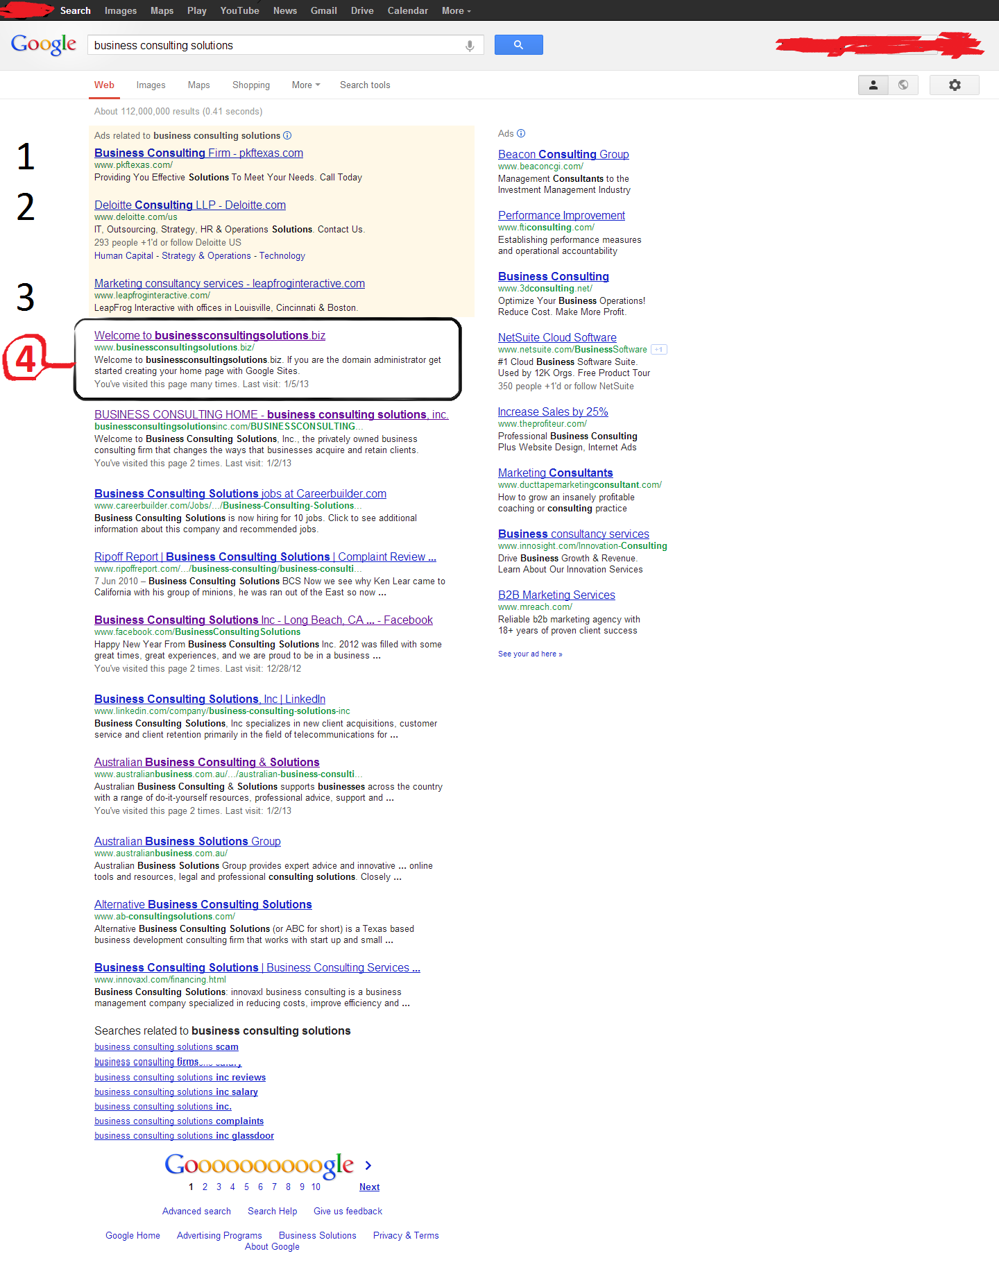The image size is (999, 1265).
Task: Open the Beacon Consulting Group ad
Action: pos(563,154)
